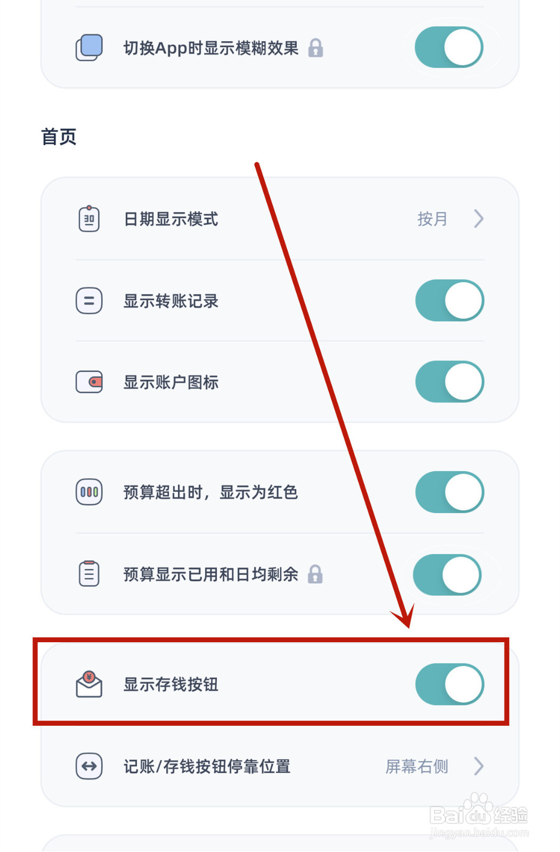Tap the clipboard icon for budget display
Screen dimensions: 560x852
(89, 574)
